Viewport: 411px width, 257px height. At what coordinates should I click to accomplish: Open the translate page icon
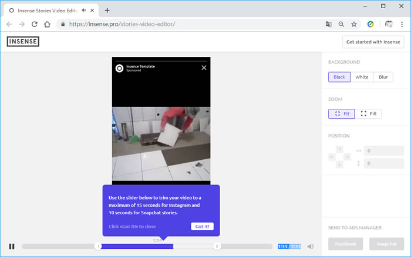(x=328, y=25)
